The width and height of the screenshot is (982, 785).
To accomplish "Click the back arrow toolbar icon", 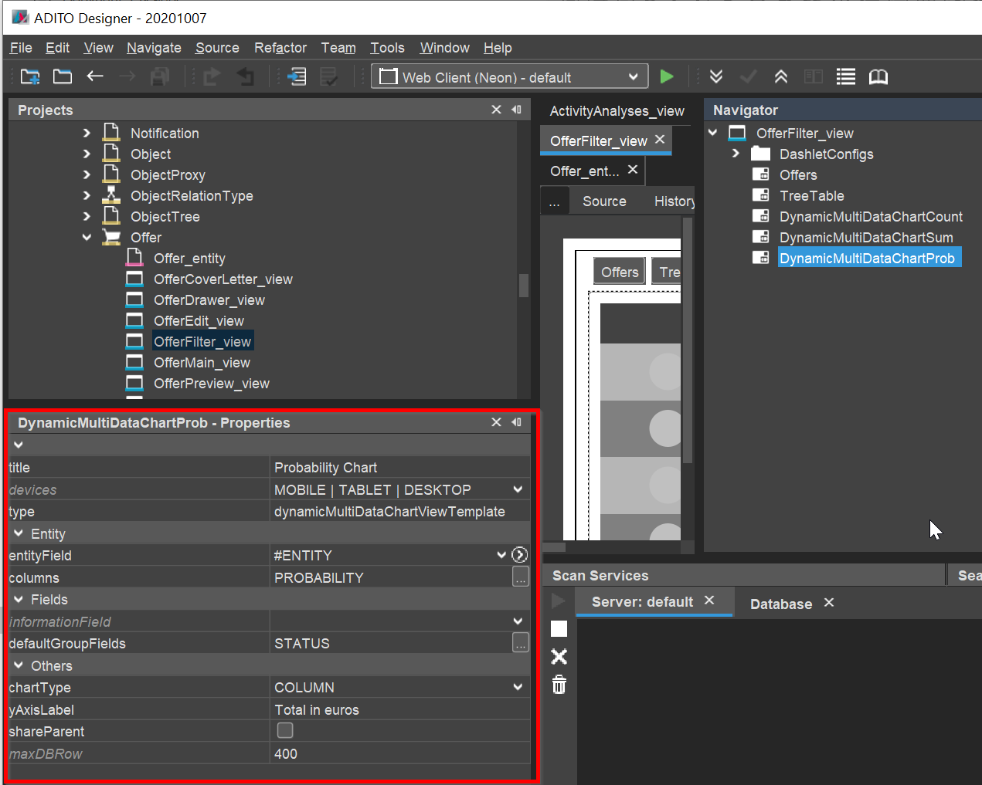I will click(95, 76).
